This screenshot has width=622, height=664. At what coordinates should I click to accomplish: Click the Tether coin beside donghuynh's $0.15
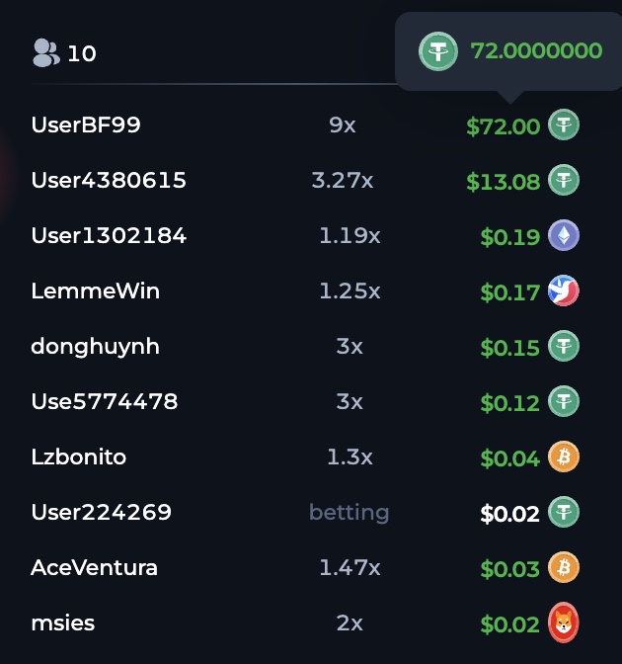point(564,346)
